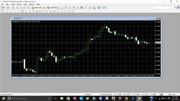The image size is (180, 101).
Task: Open the View menu
Action: [x=7, y=4]
